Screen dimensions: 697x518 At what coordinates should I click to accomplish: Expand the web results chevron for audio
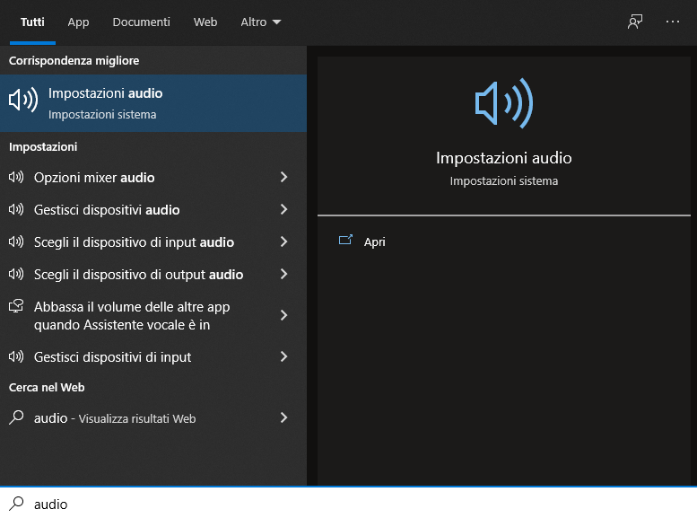pyautogui.click(x=283, y=417)
